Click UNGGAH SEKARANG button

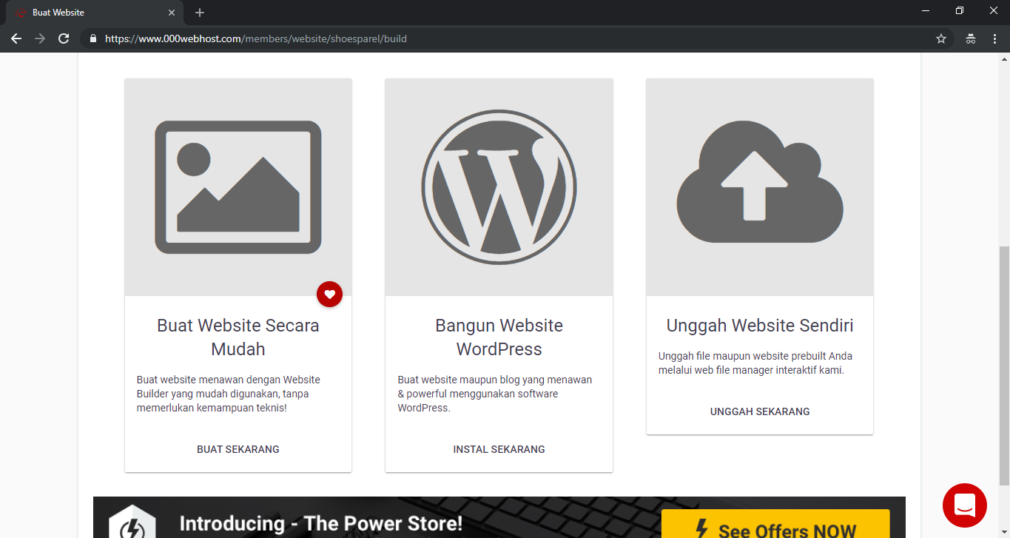click(760, 411)
